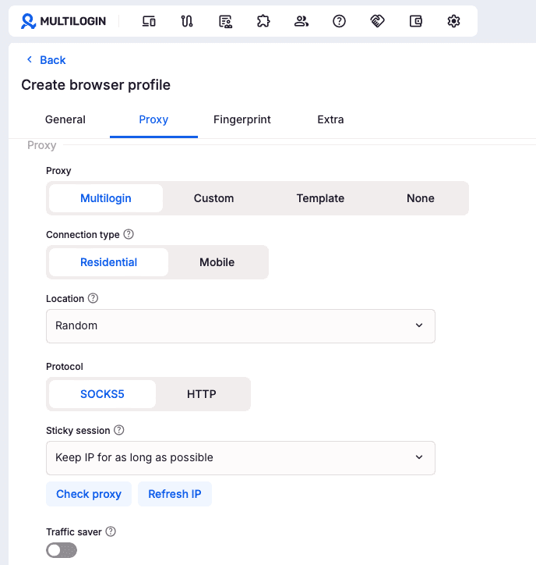Click the Connection type label text
Viewport: 536px width, 565px height.
point(83,235)
